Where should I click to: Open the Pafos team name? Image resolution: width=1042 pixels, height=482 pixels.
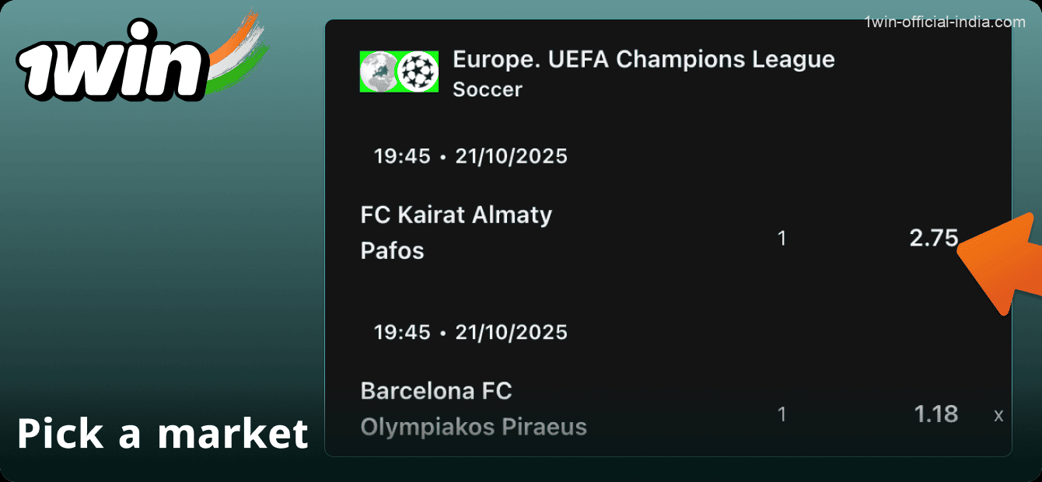[392, 251]
